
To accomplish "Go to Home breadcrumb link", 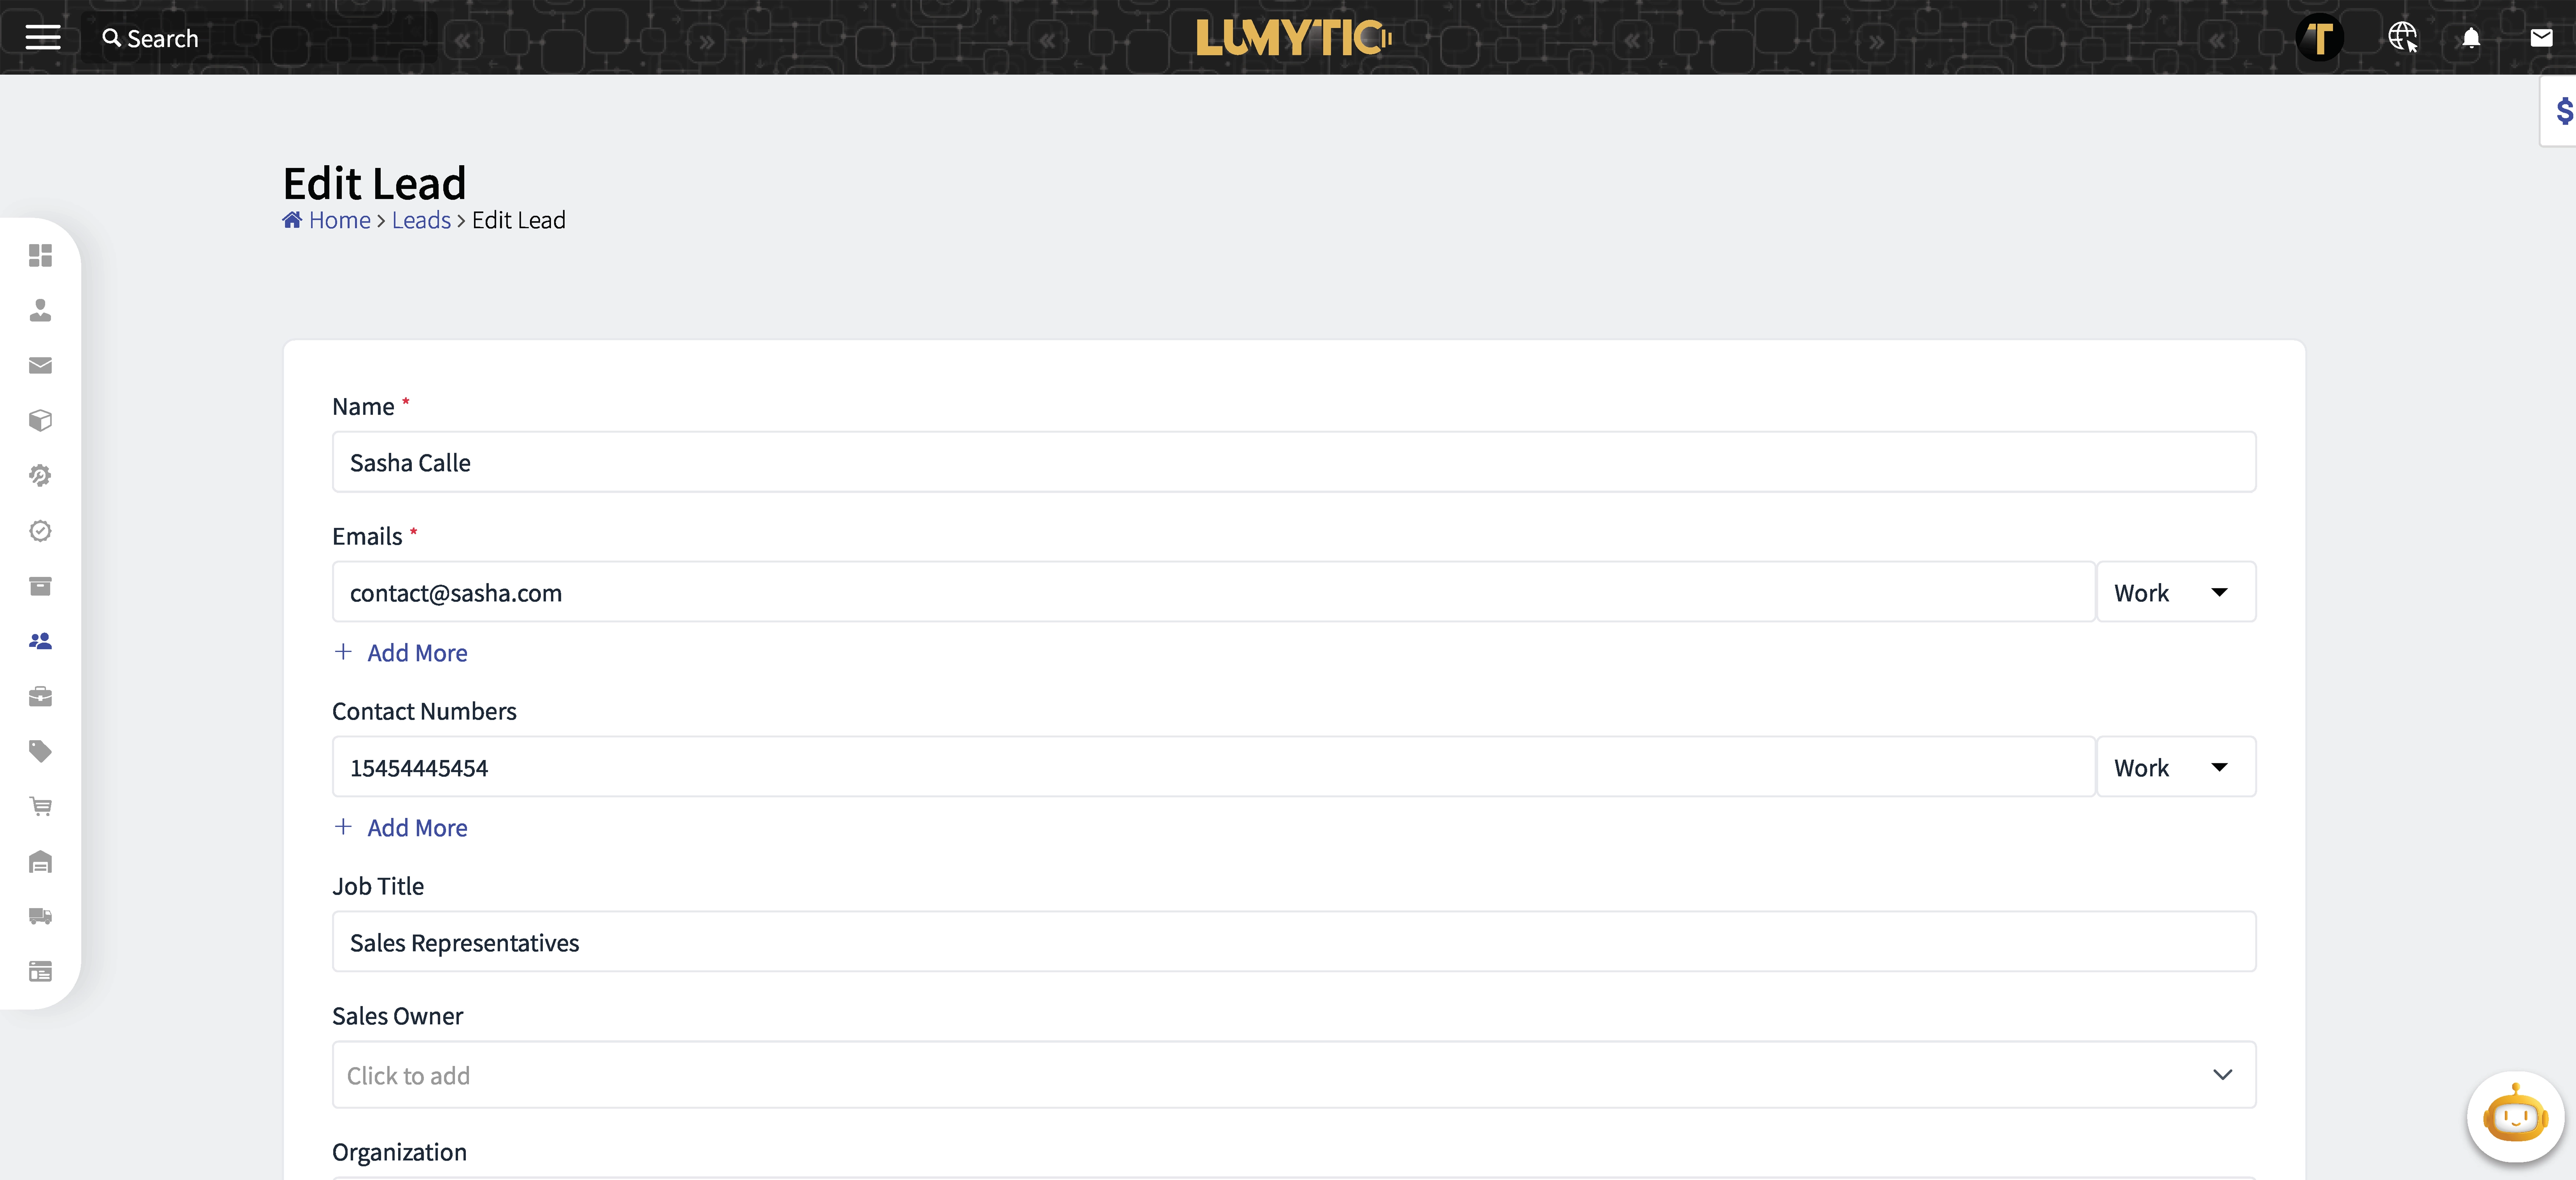I will coord(339,220).
